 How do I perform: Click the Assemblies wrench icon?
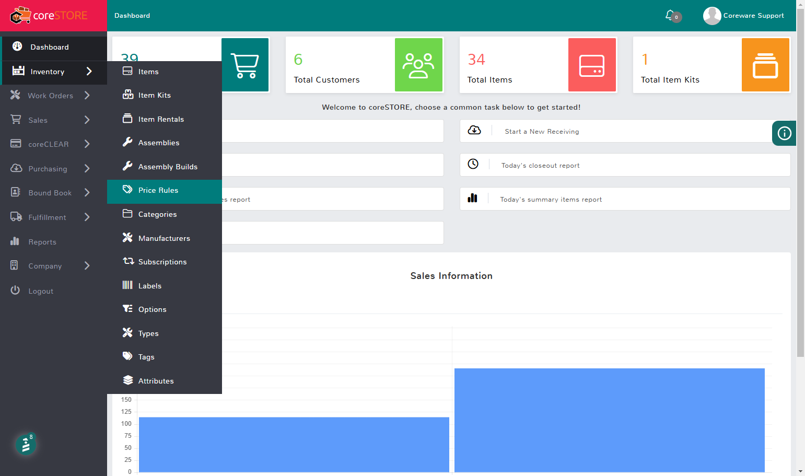point(127,142)
